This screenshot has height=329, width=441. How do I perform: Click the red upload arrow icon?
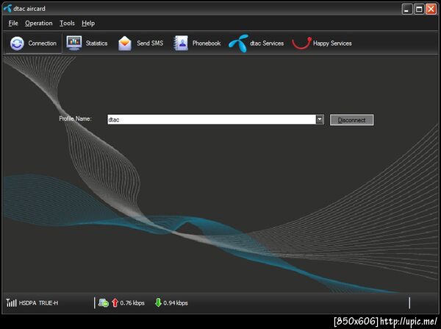(115, 303)
